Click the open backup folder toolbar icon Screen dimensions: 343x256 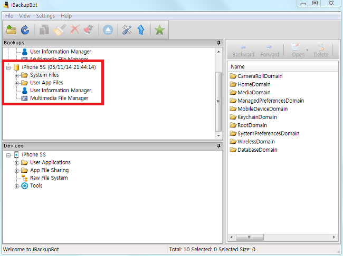11,30
